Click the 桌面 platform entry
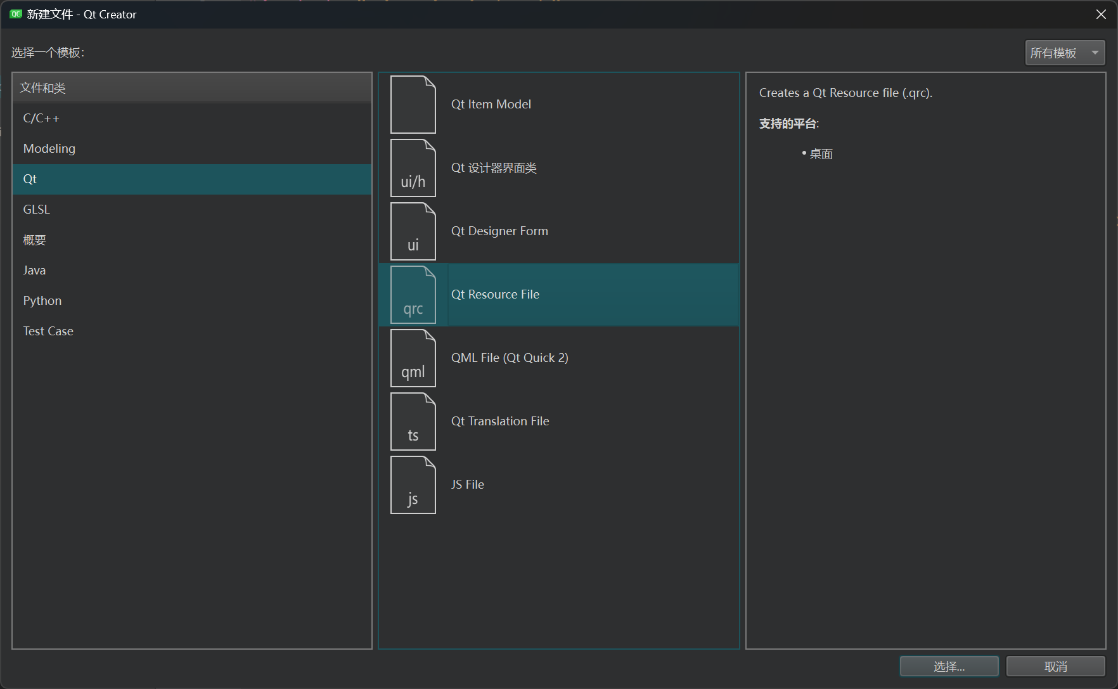The height and width of the screenshot is (689, 1118). pyautogui.click(x=821, y=154)
